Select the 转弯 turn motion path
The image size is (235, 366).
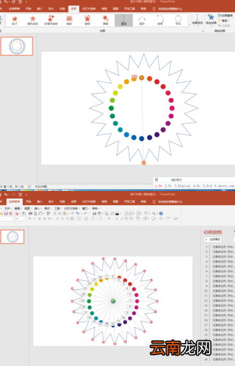pyautogui.click(x=160, y=20)
